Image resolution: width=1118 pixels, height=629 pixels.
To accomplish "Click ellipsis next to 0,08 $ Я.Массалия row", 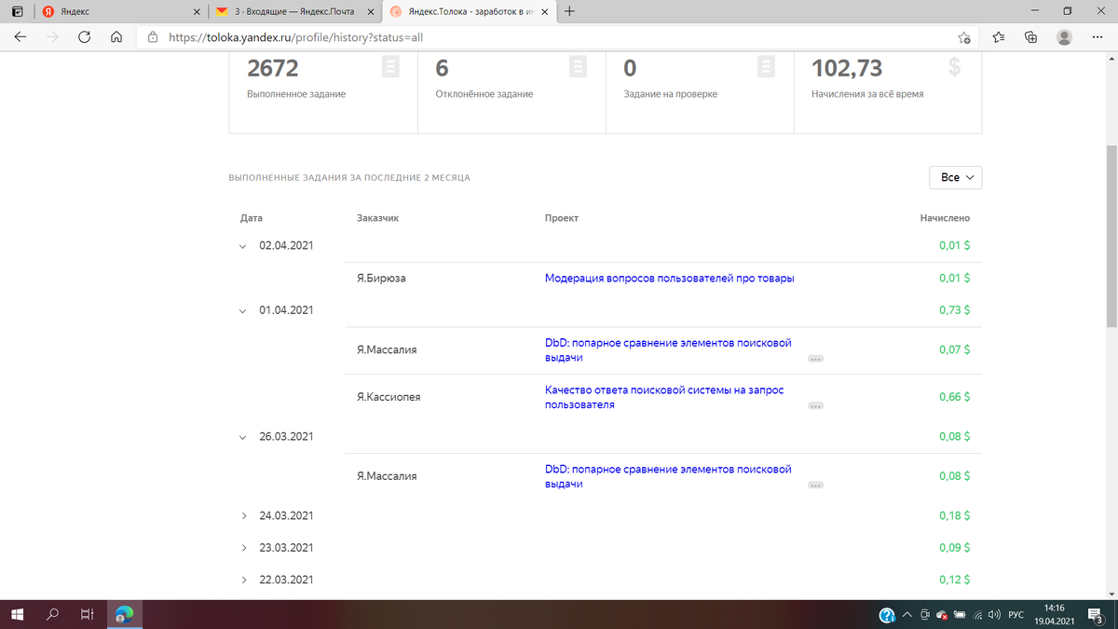I will 816,485.
